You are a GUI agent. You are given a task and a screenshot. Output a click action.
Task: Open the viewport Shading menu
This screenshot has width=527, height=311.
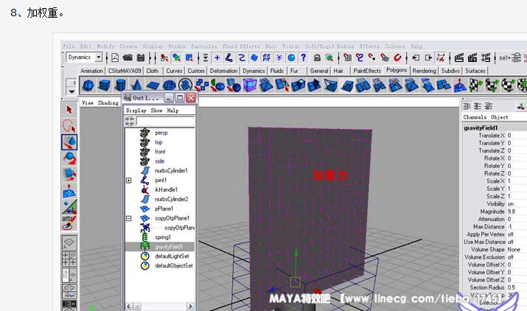108,103
